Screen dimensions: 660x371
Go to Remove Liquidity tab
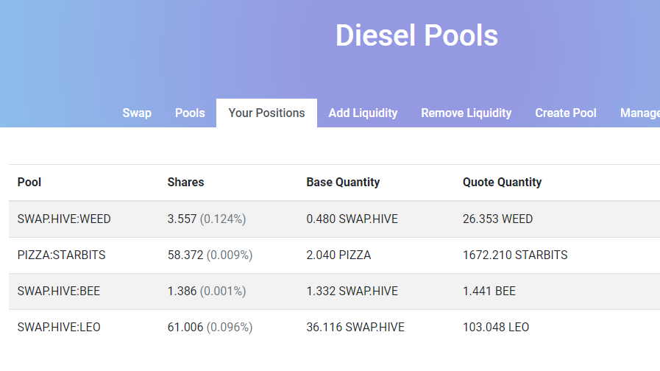click(x=466, y=113)
